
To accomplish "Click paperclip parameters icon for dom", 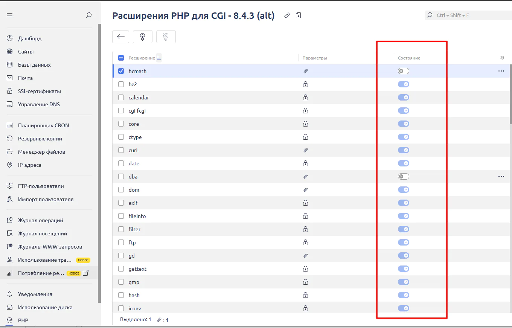I will (306, 190).
